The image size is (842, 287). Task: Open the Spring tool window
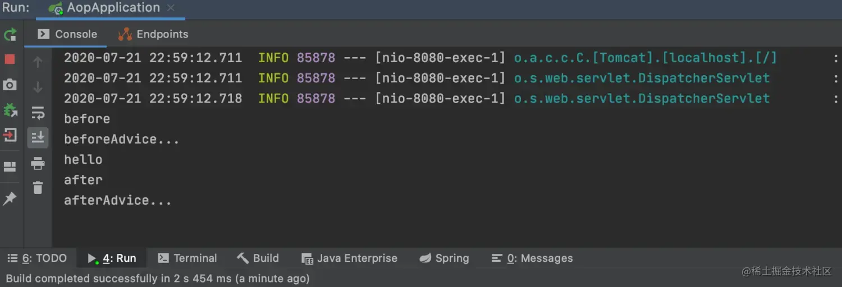pyautogui.click(x=444, y=258)
